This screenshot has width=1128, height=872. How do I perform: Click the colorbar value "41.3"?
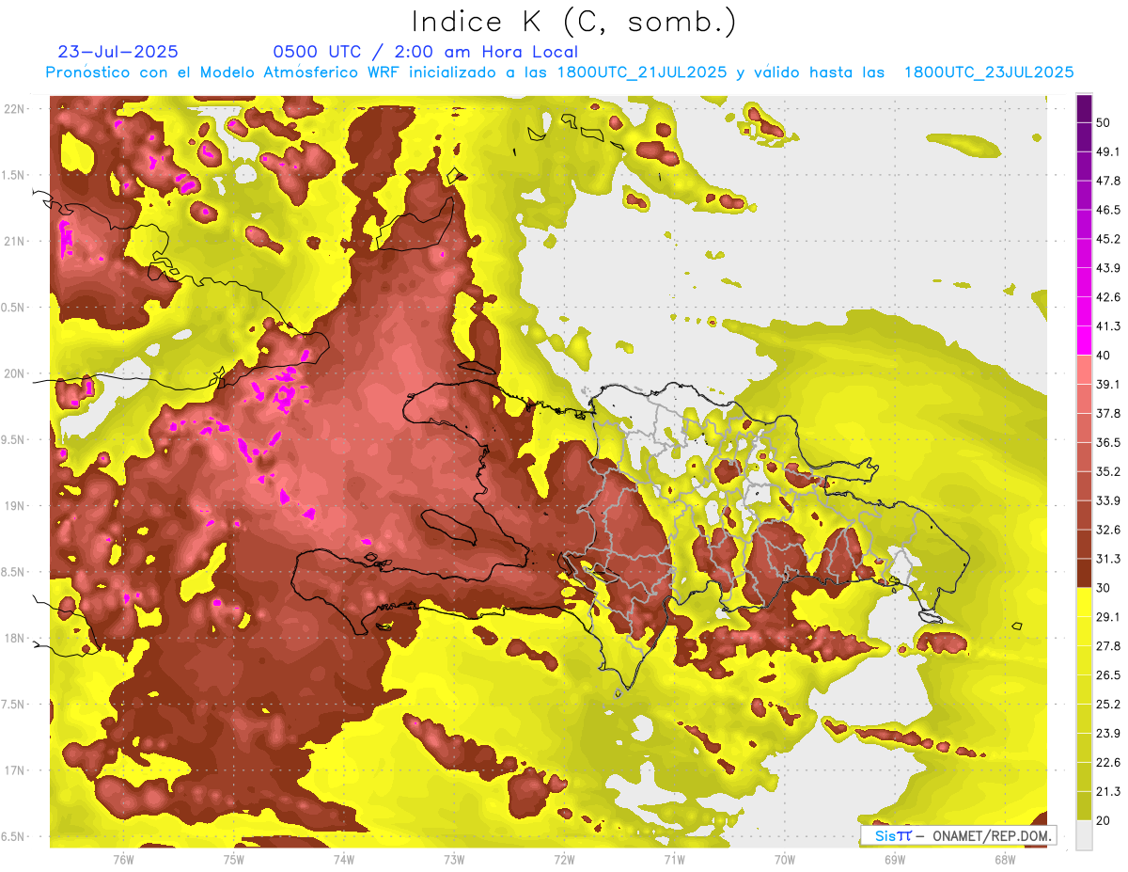click(1108, 326)
